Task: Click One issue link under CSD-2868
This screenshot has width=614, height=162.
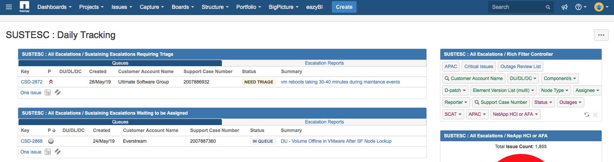Action: (31, 152)
